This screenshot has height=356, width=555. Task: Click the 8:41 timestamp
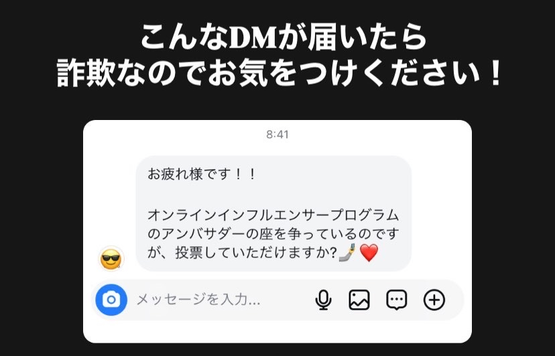(x=277, y=135)
